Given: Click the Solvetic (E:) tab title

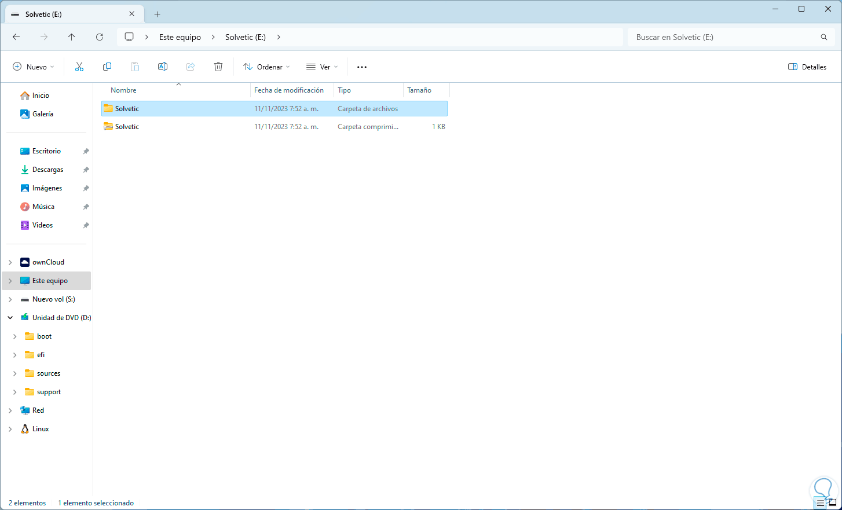Looking at the screenshot, I should pyautogui.click(x=43, y=14).
